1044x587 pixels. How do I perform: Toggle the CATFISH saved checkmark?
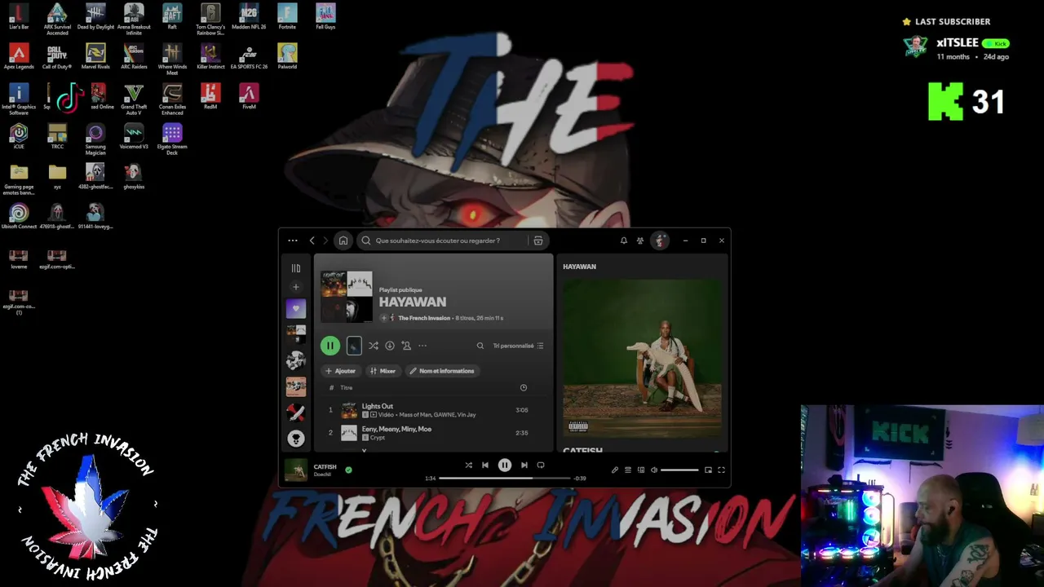(349, 470)
